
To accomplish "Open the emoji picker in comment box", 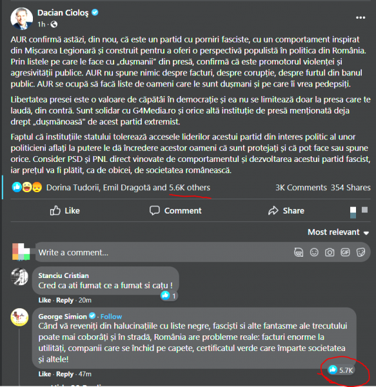I will click(314, 252).
